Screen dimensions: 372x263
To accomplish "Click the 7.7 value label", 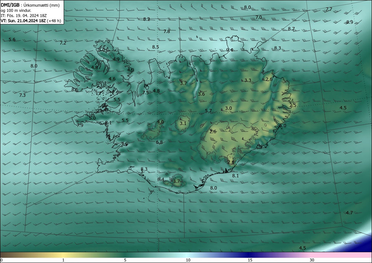I will pyautogui.click(x=329, y=9).
